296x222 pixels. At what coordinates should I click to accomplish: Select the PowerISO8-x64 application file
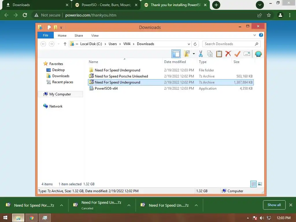pos(171,88)
